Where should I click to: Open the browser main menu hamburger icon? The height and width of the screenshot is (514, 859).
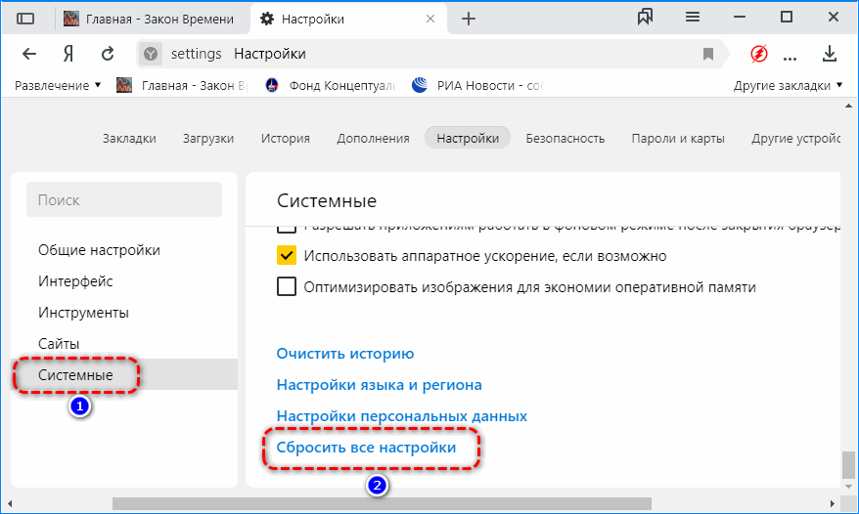pyautogui.click(x=693, y=18)
